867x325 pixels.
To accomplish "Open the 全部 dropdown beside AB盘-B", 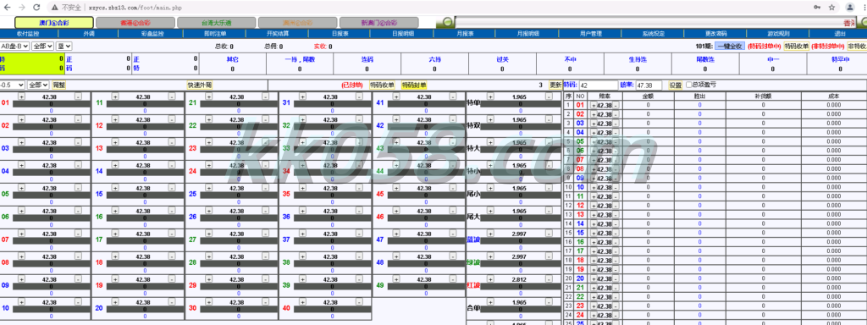I will 42,47.
